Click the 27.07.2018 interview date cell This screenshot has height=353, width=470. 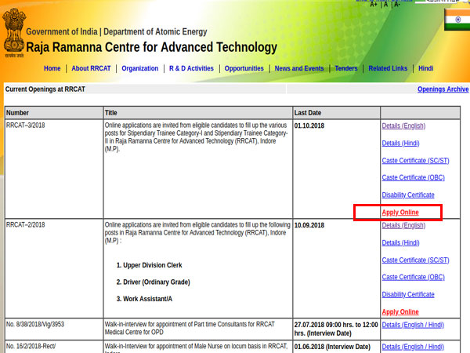(336, 329)
